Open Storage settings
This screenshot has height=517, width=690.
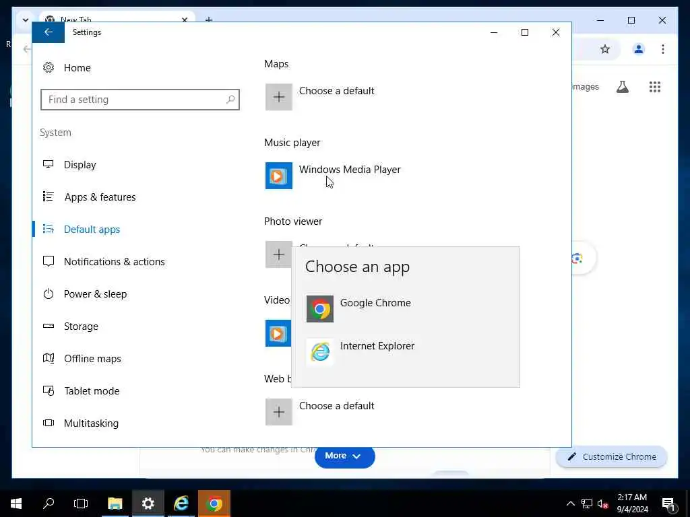coord(81,326)
